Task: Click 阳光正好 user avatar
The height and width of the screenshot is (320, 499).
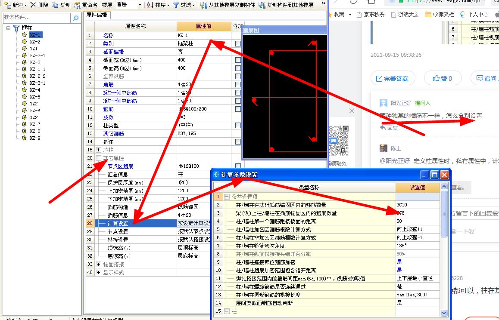Action: click(x=384, y=103)
